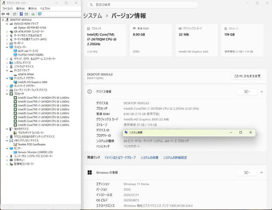
Task: Click the キーボード keyboard category icon
Action: pos(11,43)
